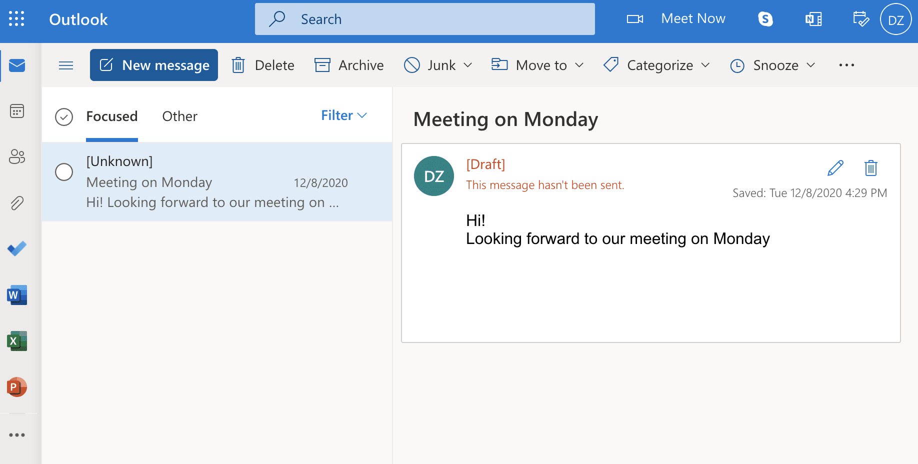This screenshot has height=464, width=918.
Task: Open Skype from the top bar
Action: click(x=765, y=19)
